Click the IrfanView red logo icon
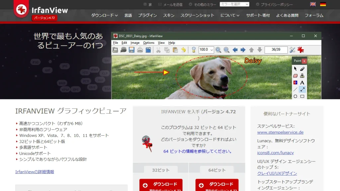Image resolution: width=340 pixels, height=191 pixels. pos(21,10)
